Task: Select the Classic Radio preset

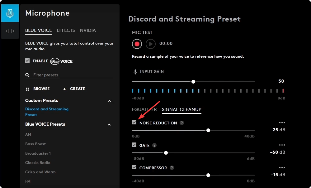Action: [x=38, y=162]
